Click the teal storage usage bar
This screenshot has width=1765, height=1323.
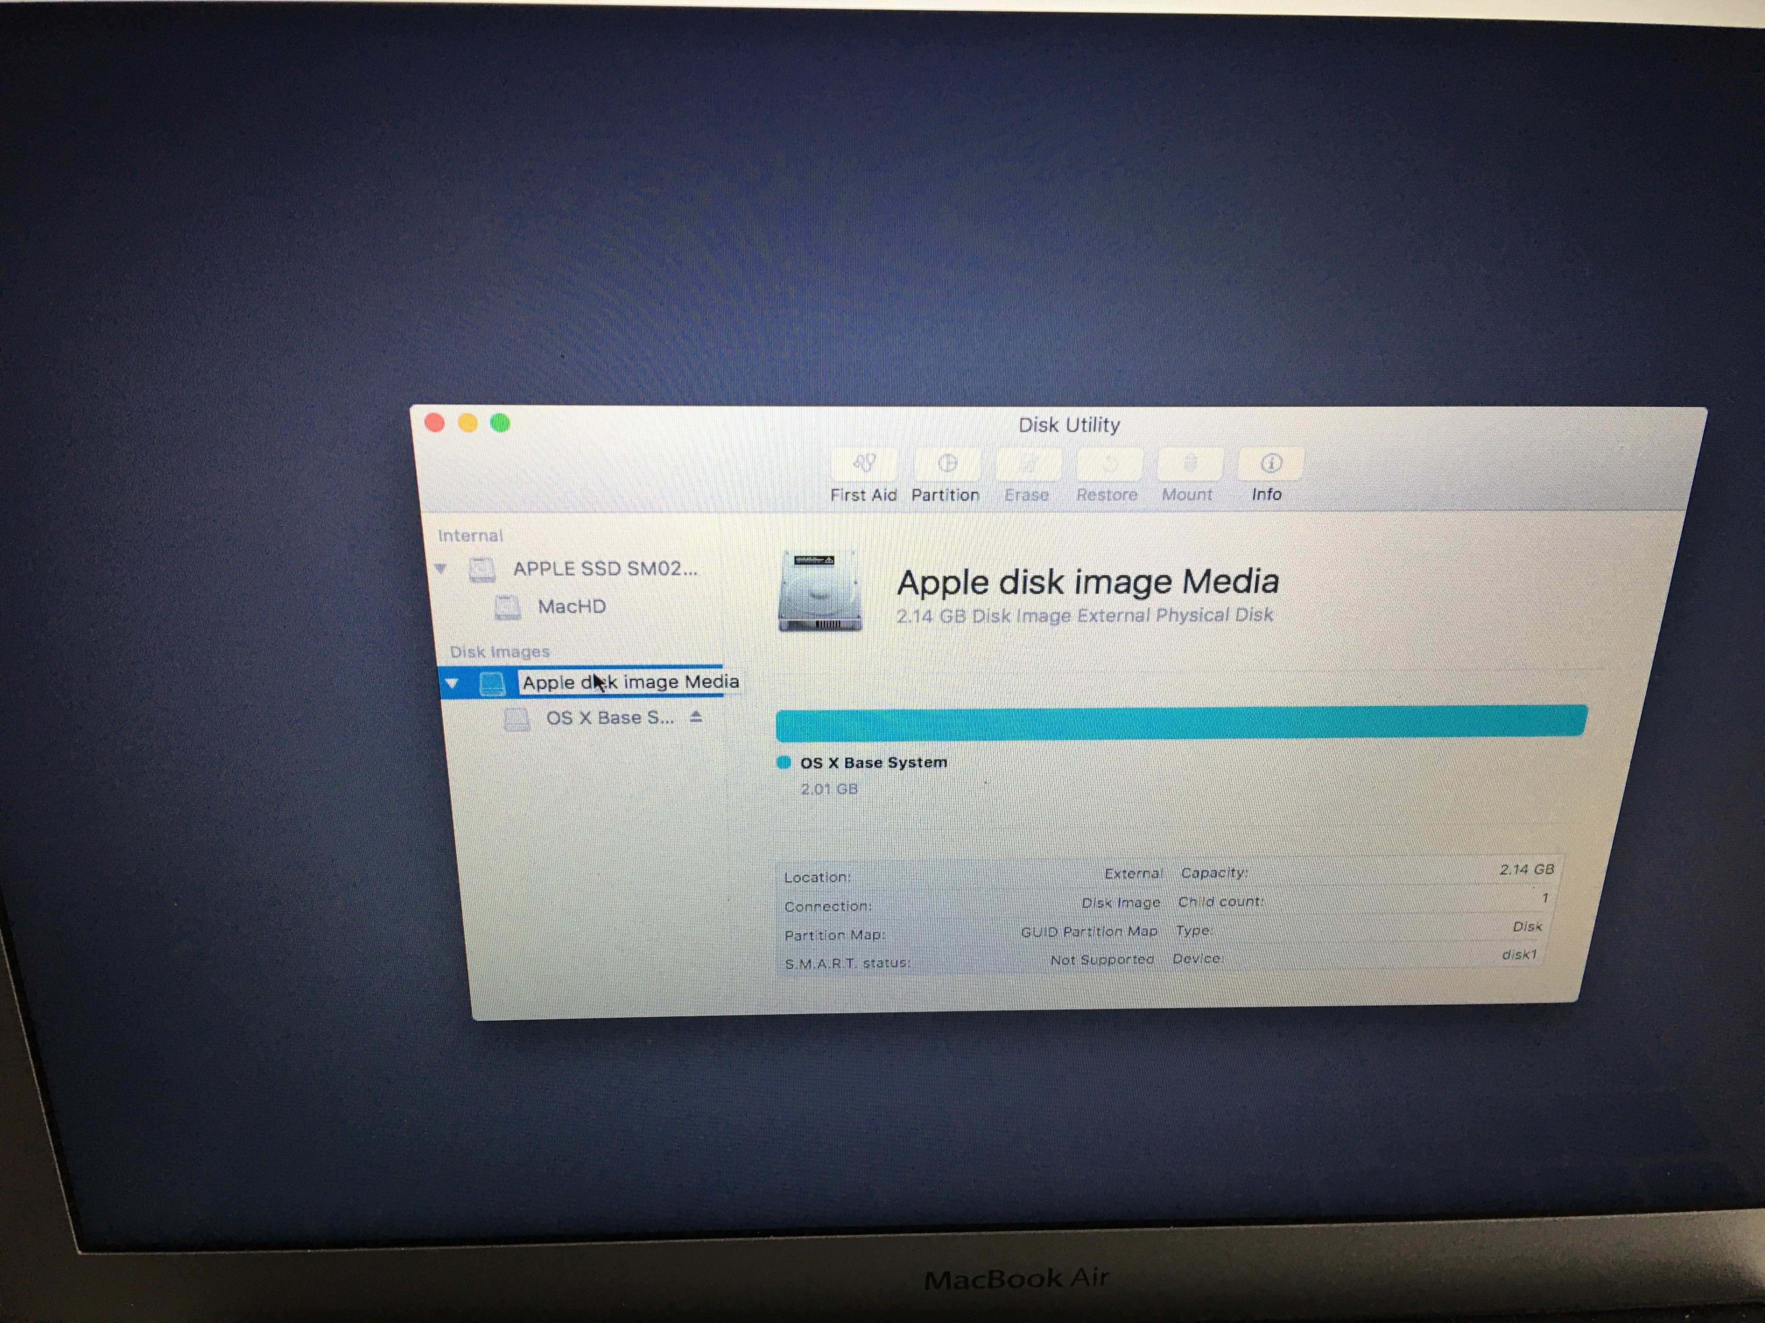1181,722
